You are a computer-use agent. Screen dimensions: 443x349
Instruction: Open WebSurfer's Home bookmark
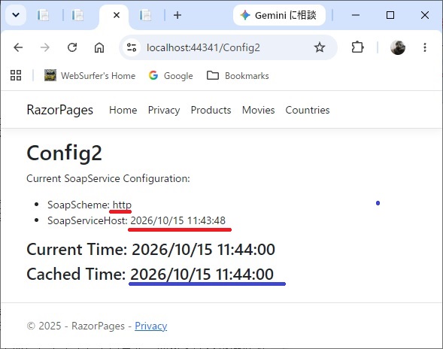pos(90,75)
